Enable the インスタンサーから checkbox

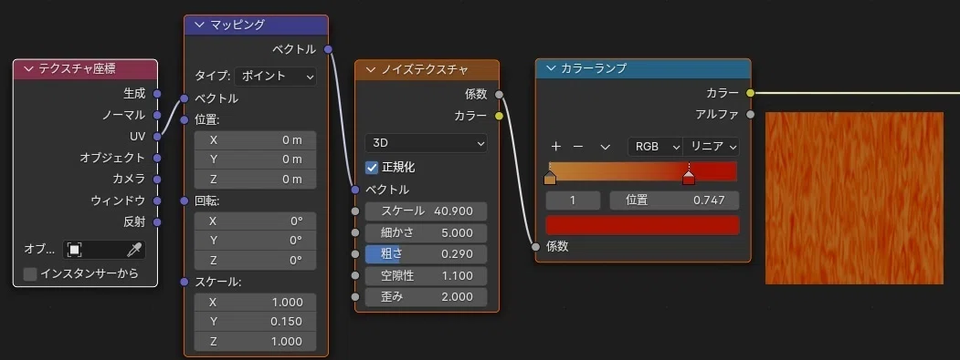coord(30,273)
